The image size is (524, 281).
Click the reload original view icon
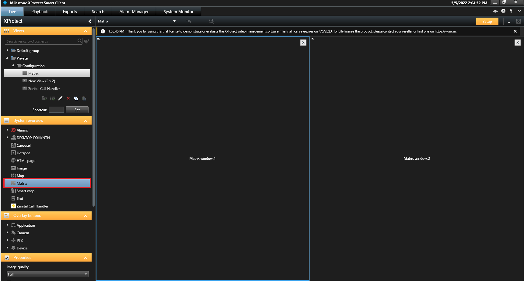point(189,21)
